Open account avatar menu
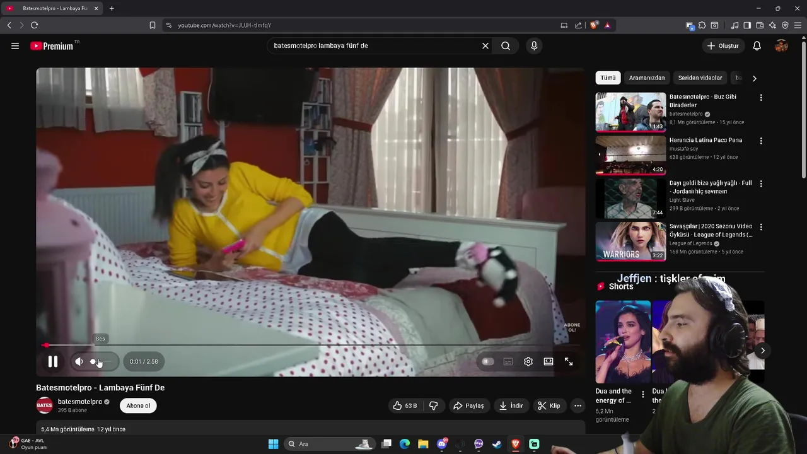 [x=781, y=45]
